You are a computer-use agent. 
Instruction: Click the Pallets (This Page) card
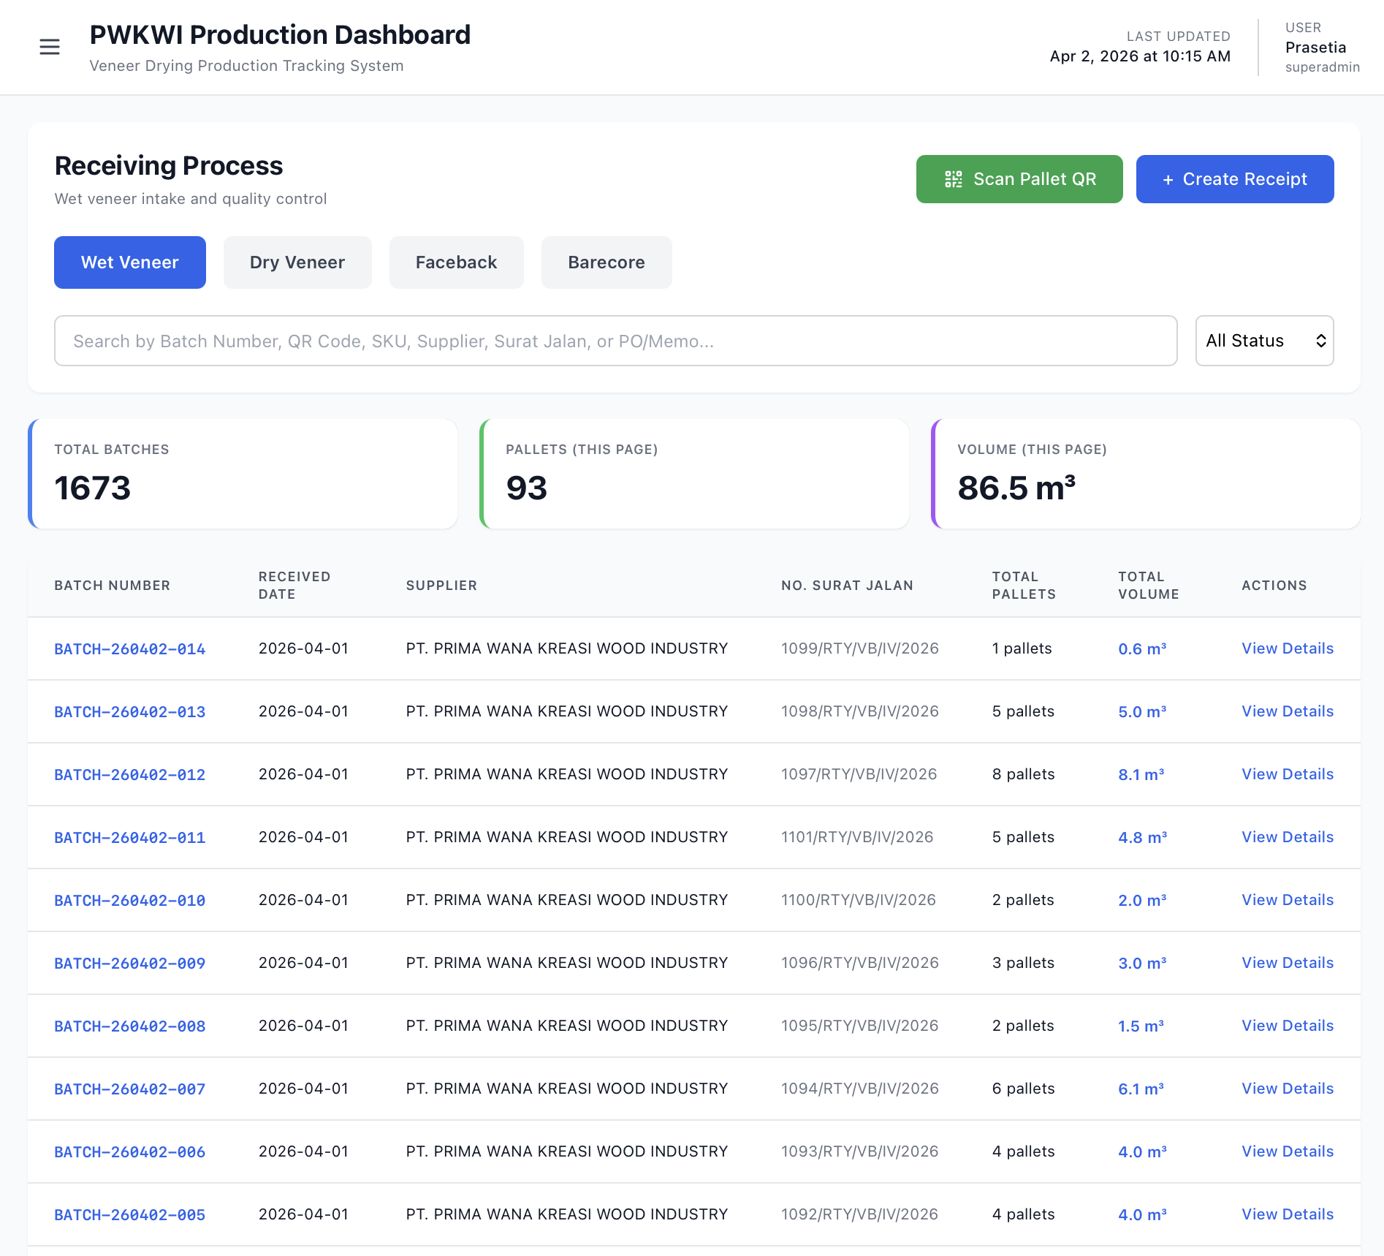point(694,474)
